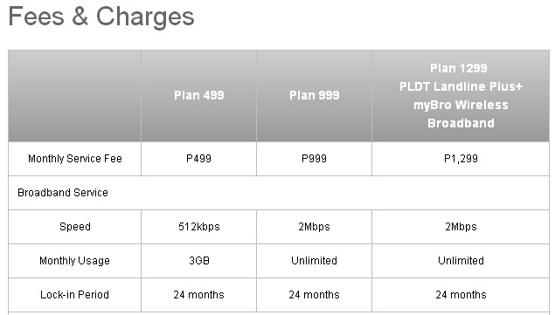Select the 3GB usage cell
Viewport: 555px width, 315px height.
coord(199,261)
